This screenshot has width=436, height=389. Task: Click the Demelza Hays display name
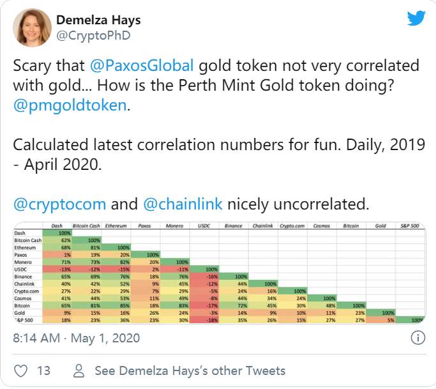[98, 20]
